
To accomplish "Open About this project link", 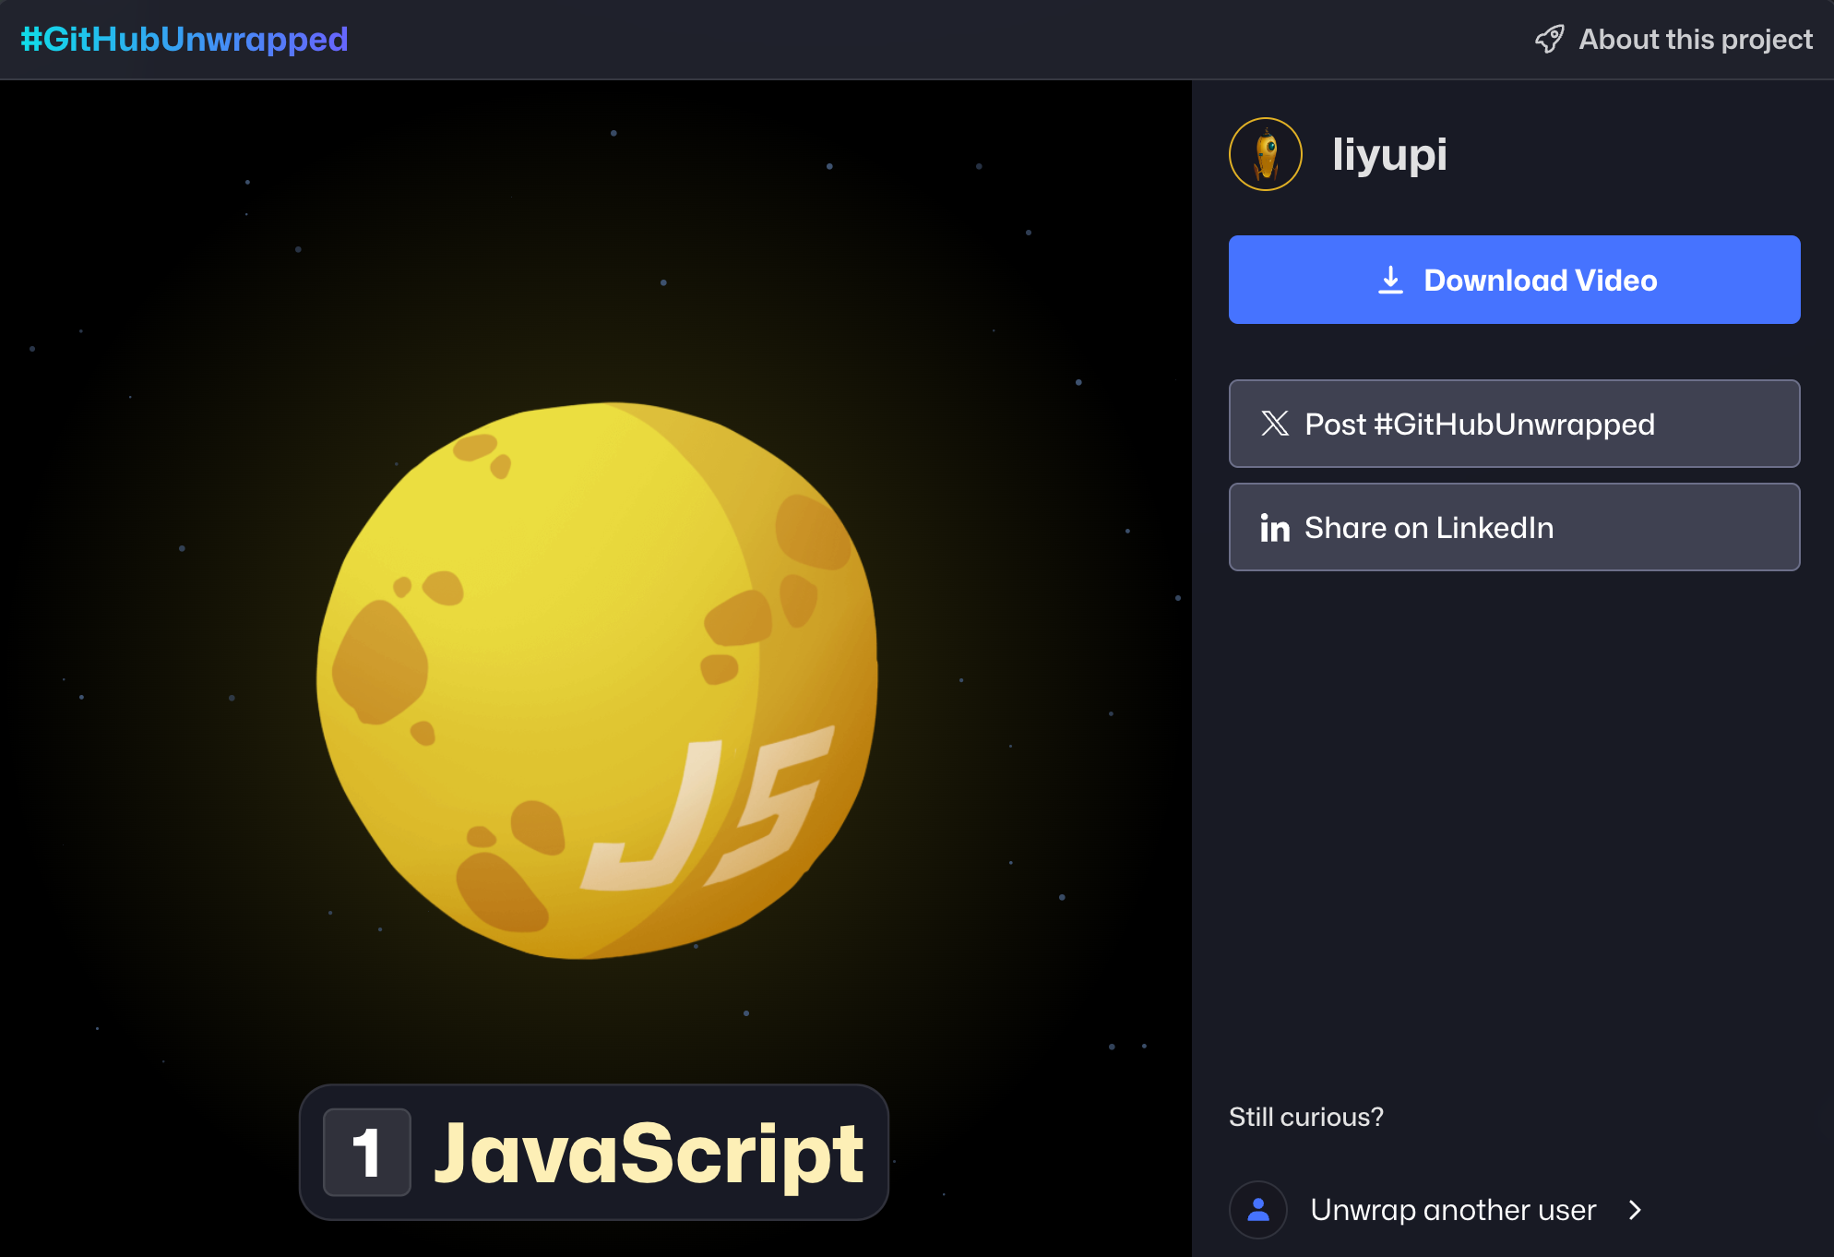I will coord(1695,40).
